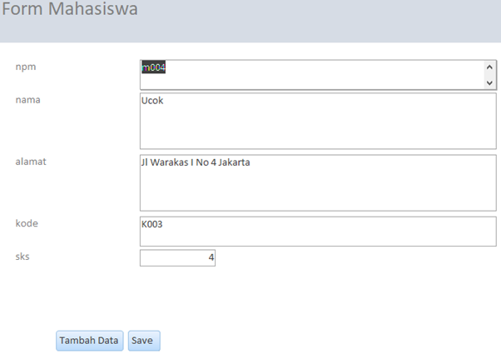Click the Tambah Data button

coord(90,341)
